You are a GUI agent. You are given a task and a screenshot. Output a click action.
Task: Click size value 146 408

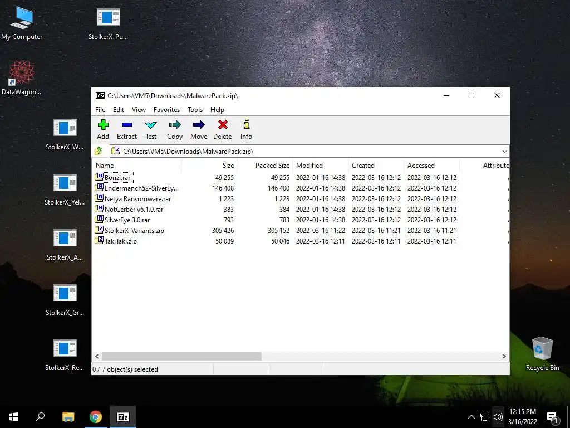pyautogui.click(x=223, y=188)
